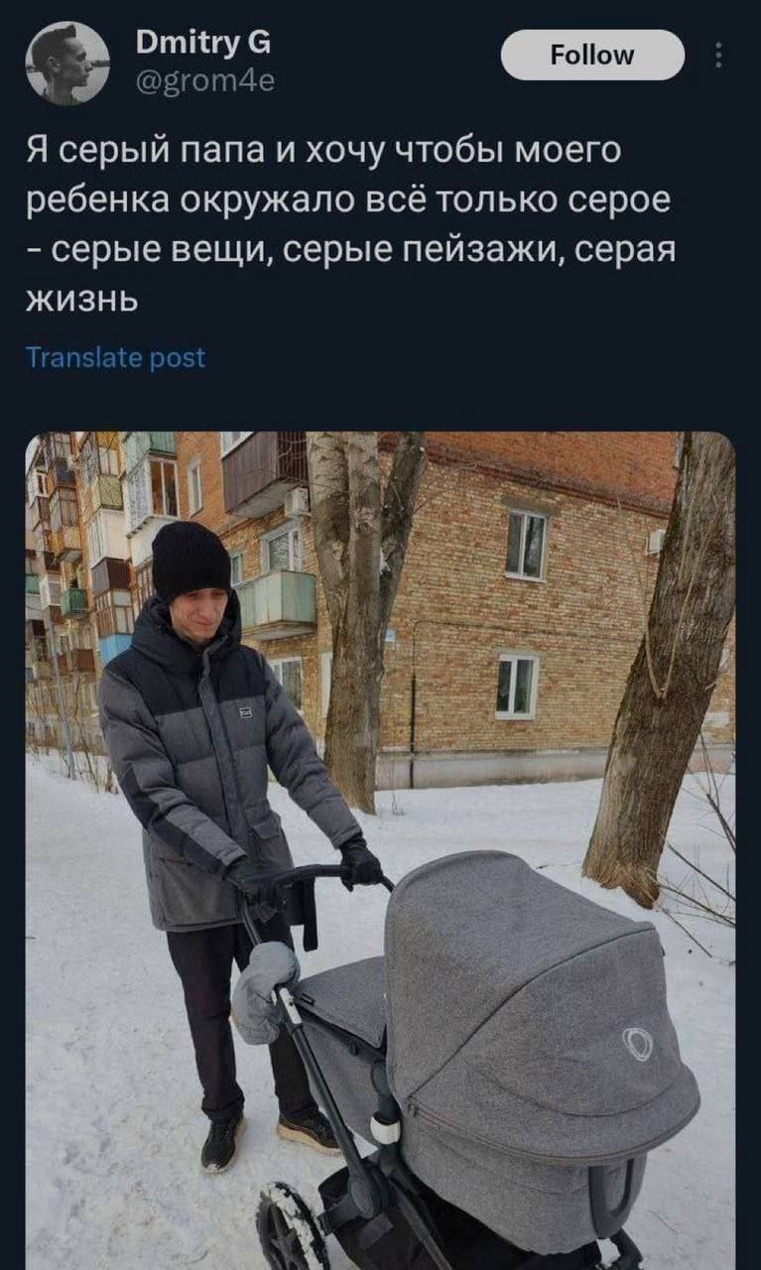This screenshot has height=1270, width=761.
Task: Click the round logo on stroller hood
Action: 637,1044
